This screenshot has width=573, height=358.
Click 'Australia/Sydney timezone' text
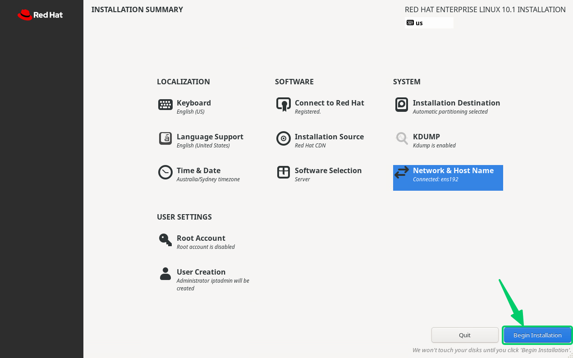click(208, 179)
